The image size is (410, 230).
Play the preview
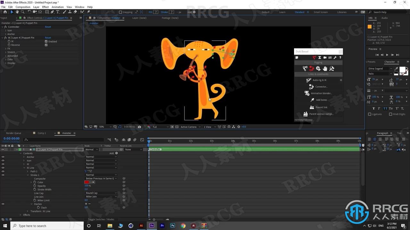point(387,55)
